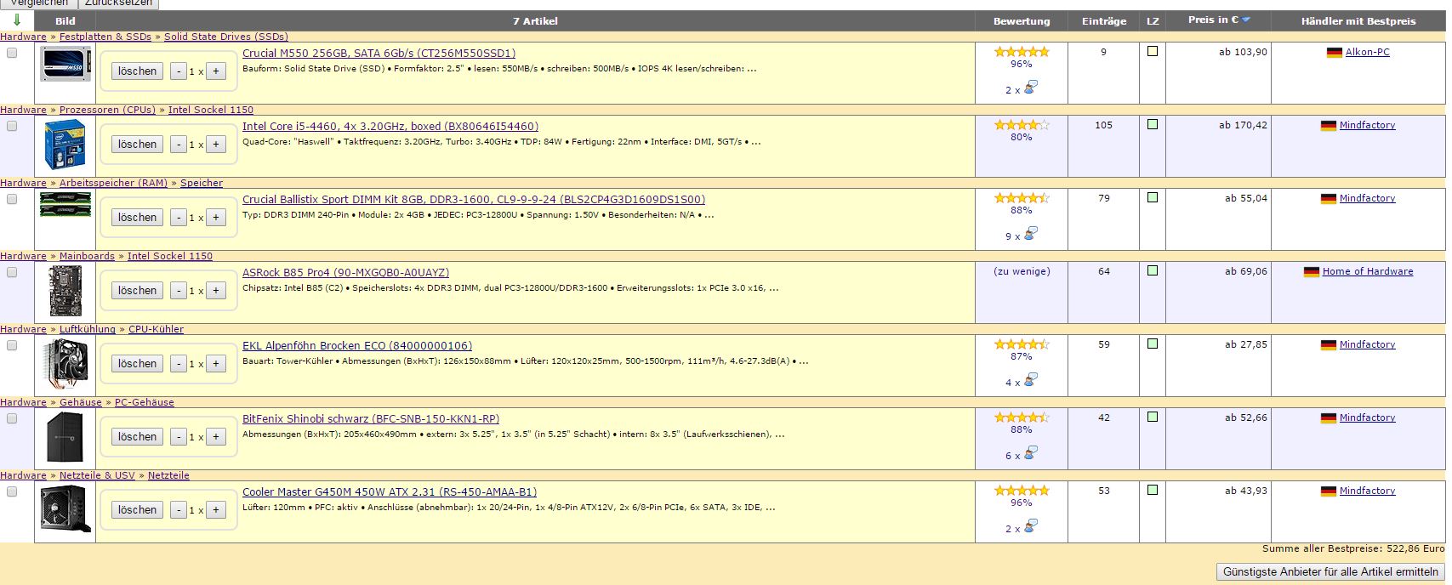Increase quantity of ASRock B85 Pro4
Viewport: 1452px width, 585px height.
(x=216, y=291)
